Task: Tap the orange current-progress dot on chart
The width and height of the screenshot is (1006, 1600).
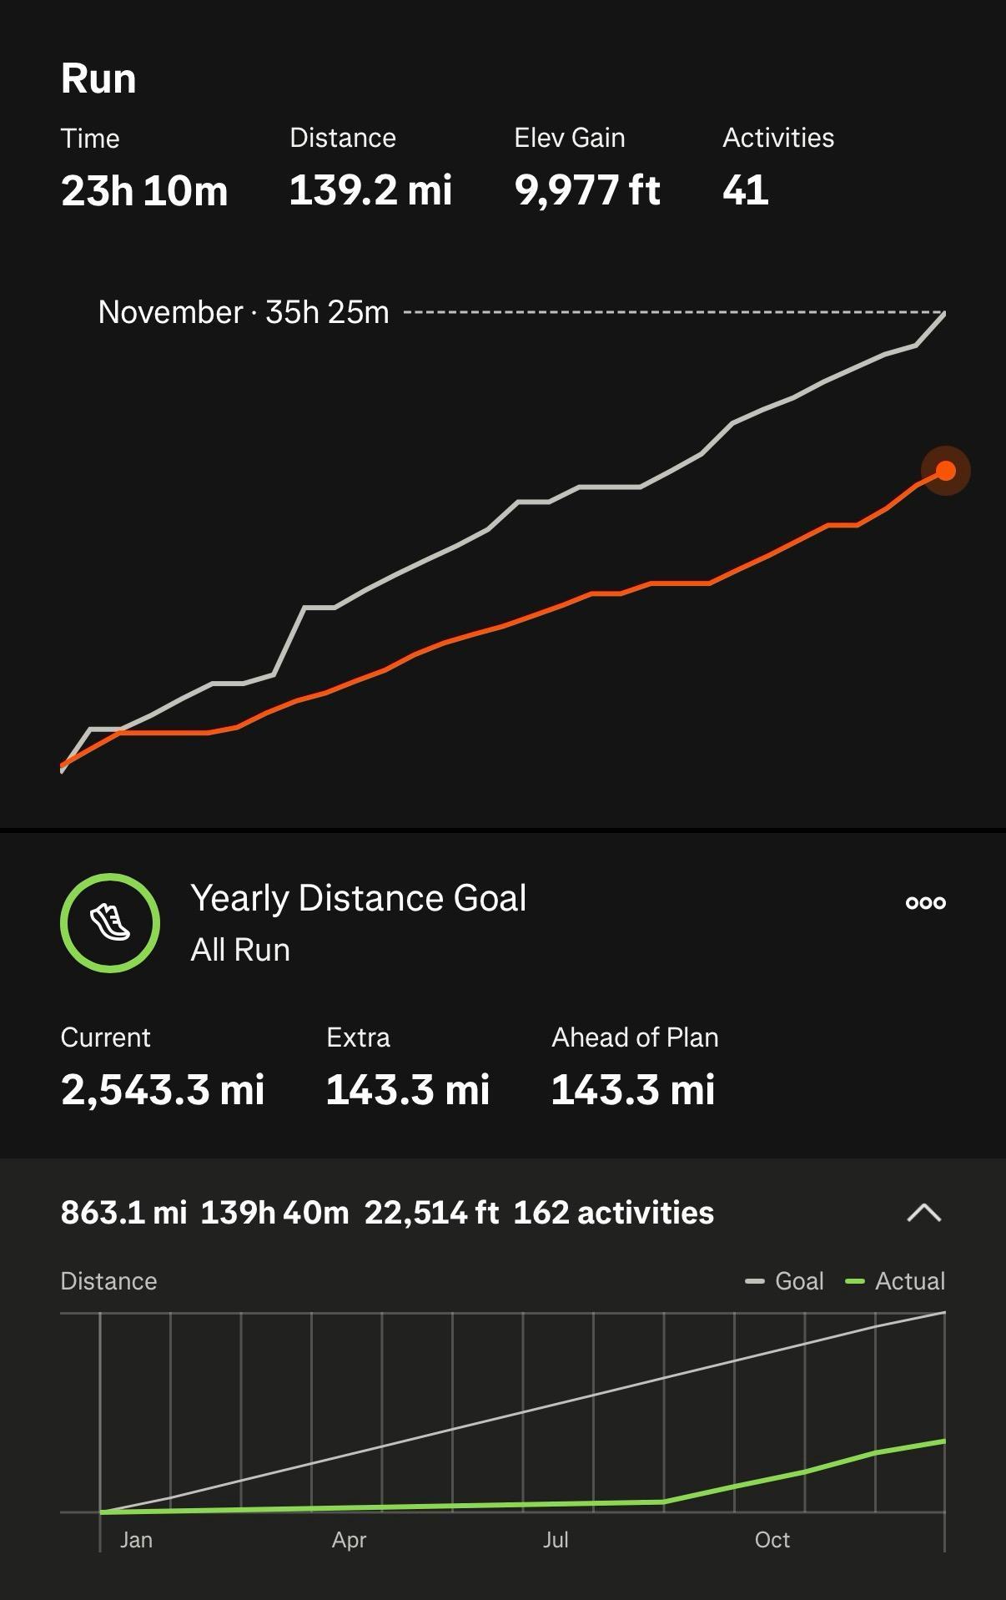Action: (x=945, y=471)
